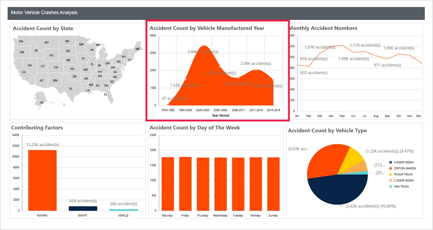Image resolution: width=433 pixels, height=230 pixels.
Task: Click the "286 accident(s)" bar label
Action: coord(123,204)
